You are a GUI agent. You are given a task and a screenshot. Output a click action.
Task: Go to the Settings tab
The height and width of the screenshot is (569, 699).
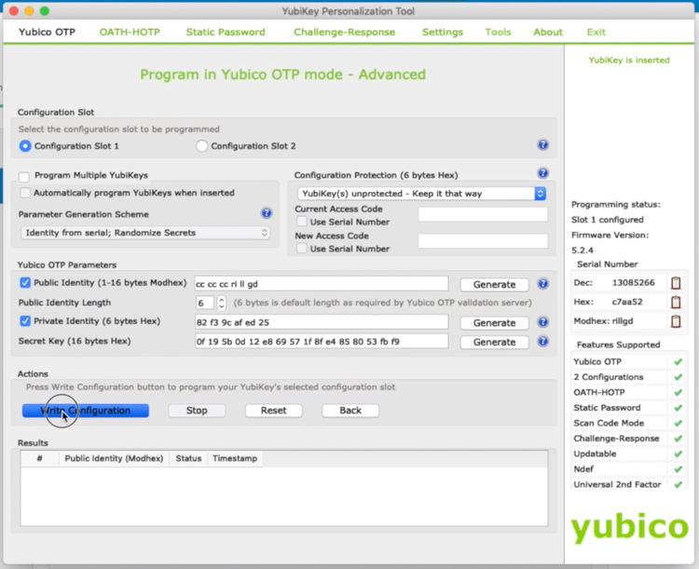(443, 32)
